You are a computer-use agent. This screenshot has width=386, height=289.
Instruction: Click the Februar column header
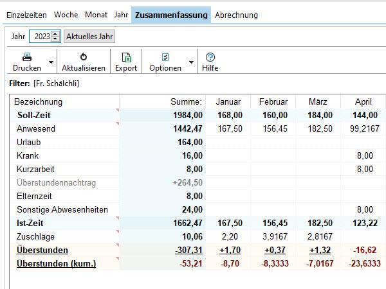(273, 101)
